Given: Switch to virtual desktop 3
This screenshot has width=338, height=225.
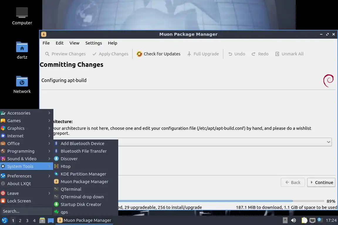Looking at the screenshot, I should click(27, 221).
